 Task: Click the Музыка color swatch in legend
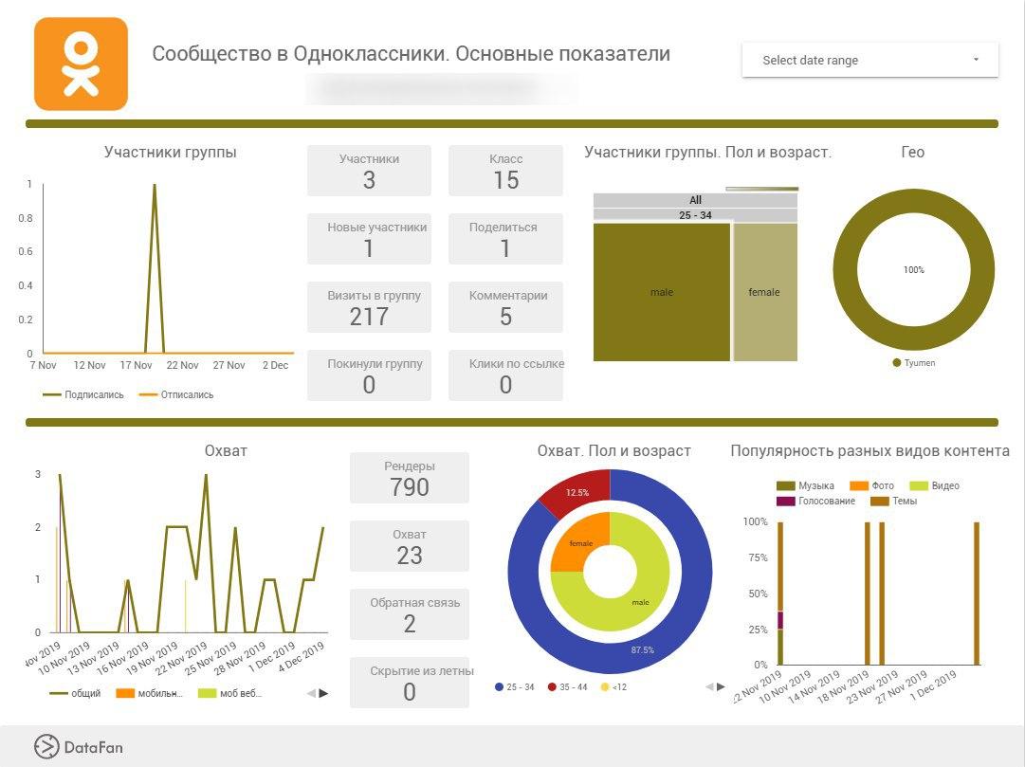coord(785,485)
